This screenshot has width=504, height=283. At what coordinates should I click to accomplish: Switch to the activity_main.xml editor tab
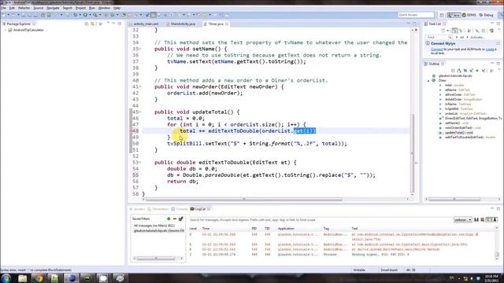[x=143, y=24]
